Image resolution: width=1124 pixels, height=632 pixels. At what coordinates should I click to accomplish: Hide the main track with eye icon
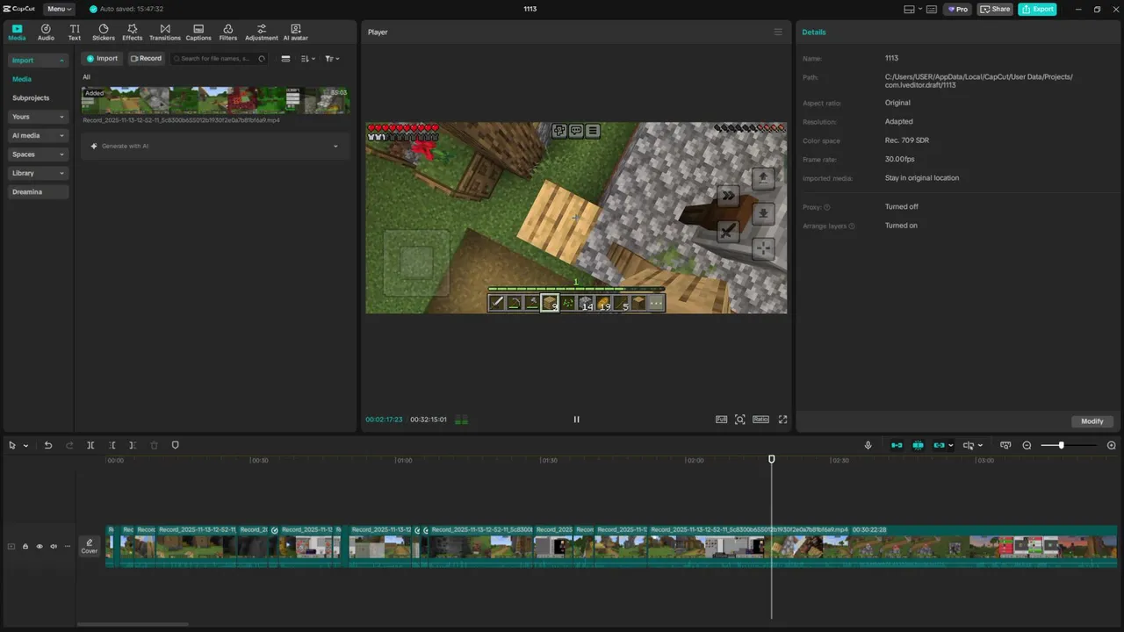pos(40,546)
